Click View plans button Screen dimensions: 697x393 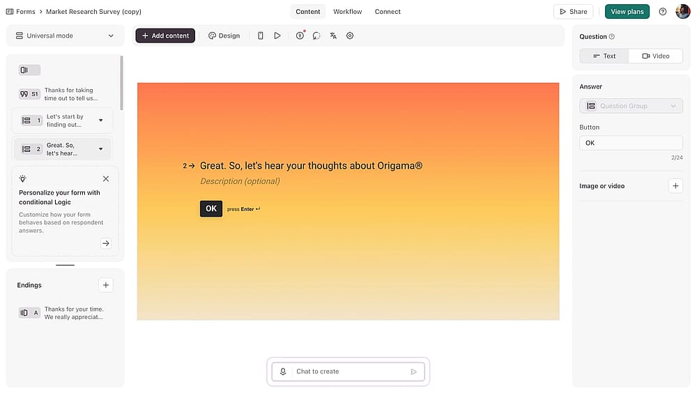click(x=627, y=12)
